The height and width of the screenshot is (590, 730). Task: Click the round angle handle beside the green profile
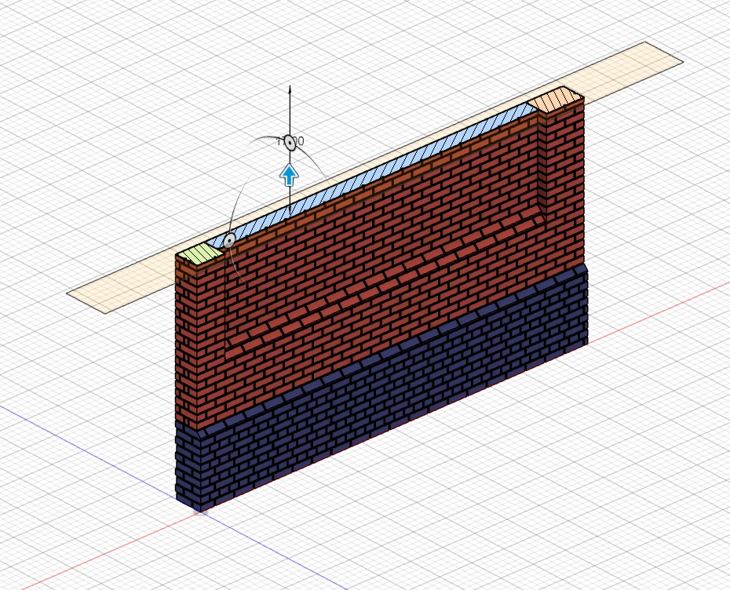pos(229,241)
